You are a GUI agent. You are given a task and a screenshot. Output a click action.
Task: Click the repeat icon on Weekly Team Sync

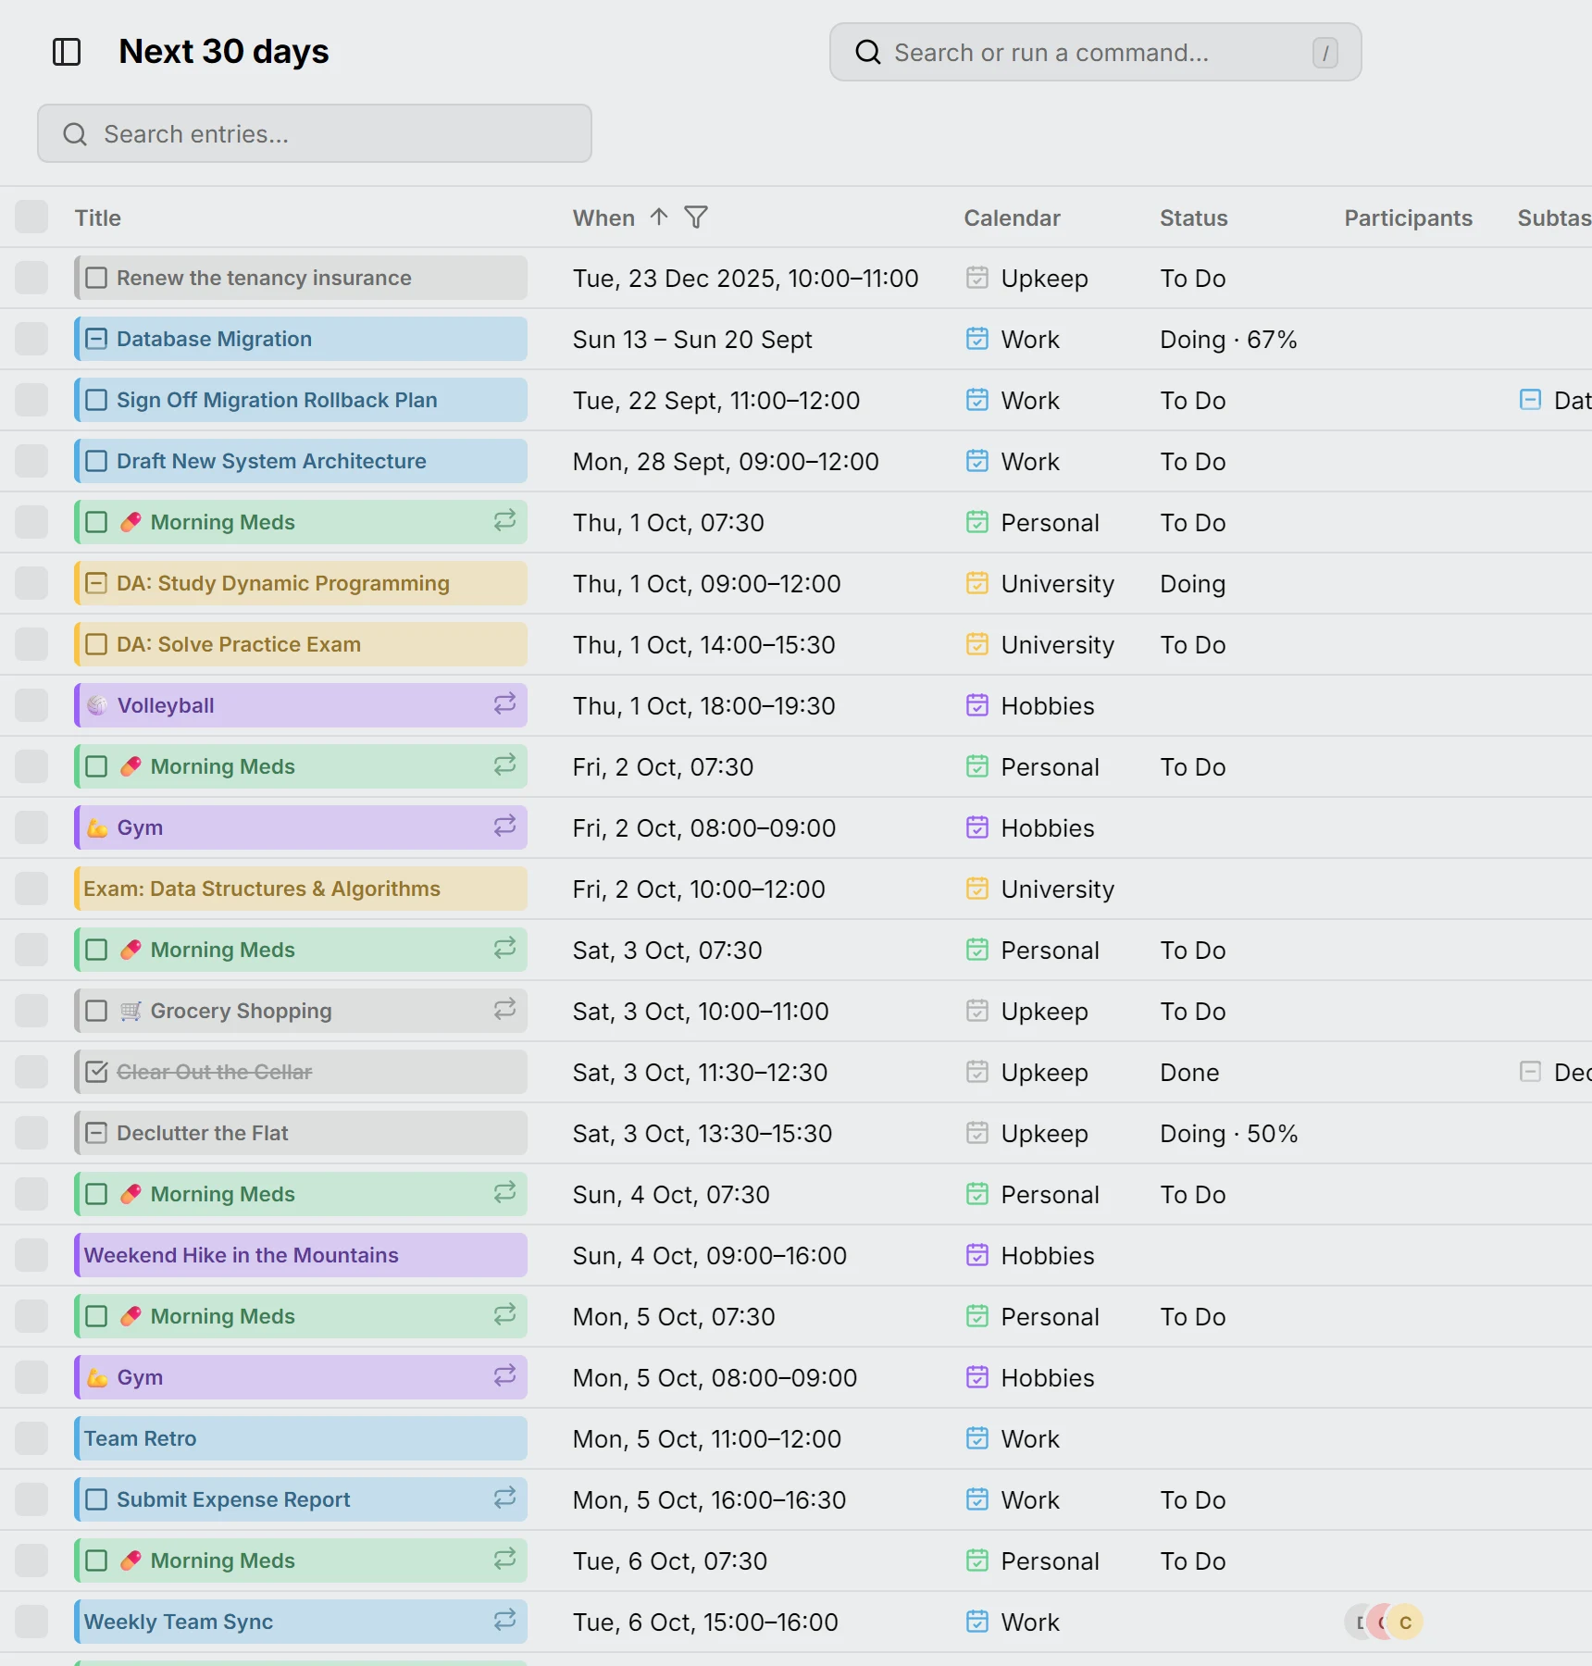tap(504, 1621)
